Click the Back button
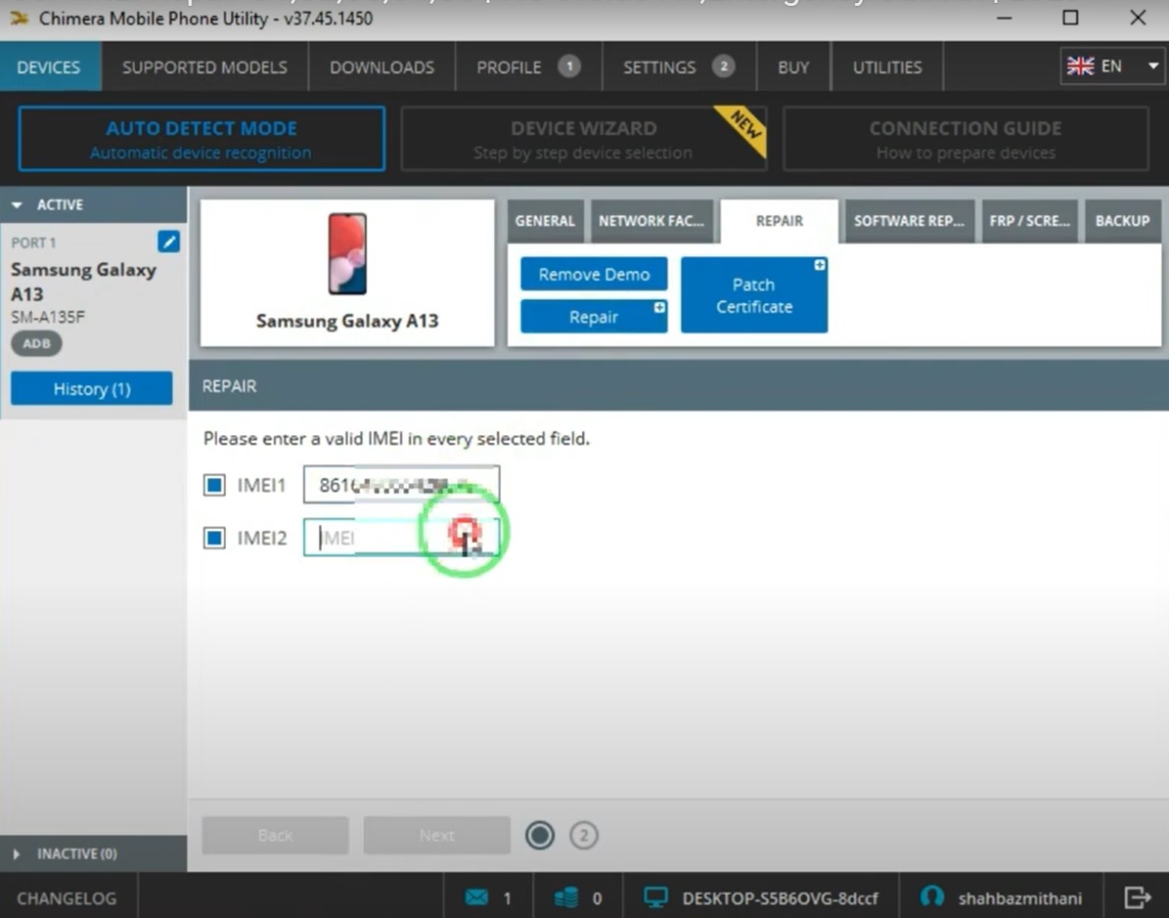Image resolution: width=1169 pixels, height=918 pixels. (x=275, y=835)
